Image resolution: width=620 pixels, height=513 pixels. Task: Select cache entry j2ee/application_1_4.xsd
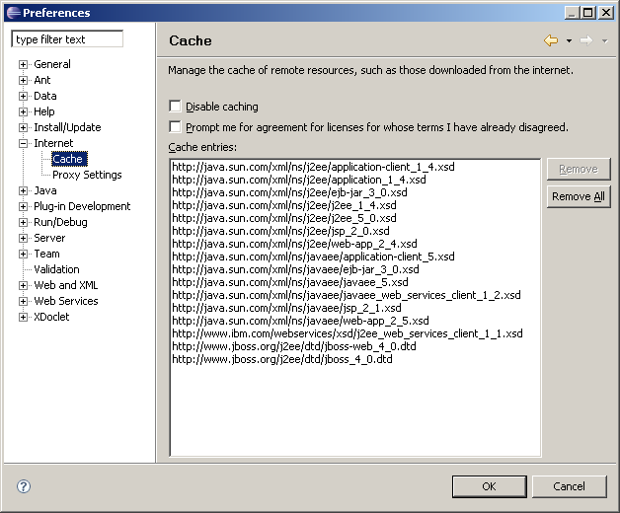299,180
